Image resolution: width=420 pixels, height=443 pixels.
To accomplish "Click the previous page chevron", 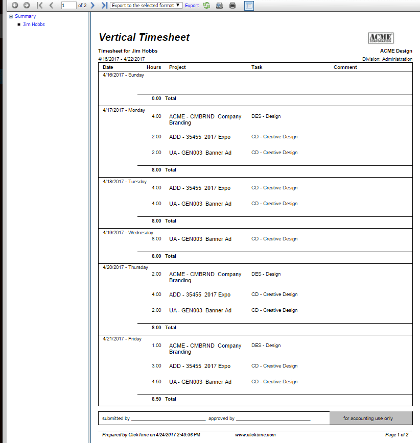I will tap(51, 6).
